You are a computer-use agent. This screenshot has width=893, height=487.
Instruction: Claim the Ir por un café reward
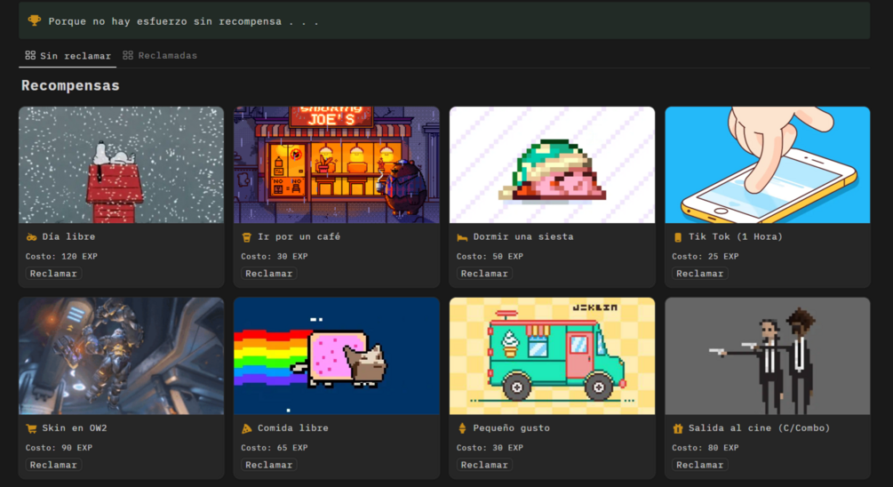(x=269, y=274)
